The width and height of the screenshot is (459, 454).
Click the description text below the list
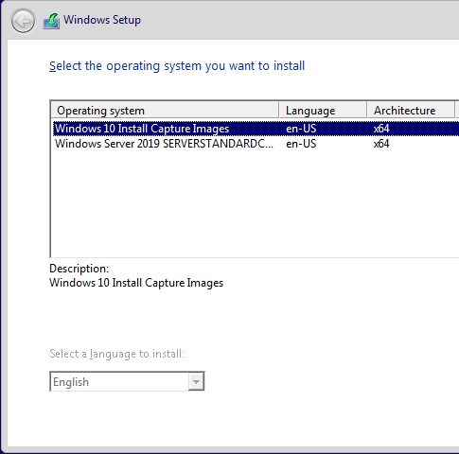click(136, 283)
